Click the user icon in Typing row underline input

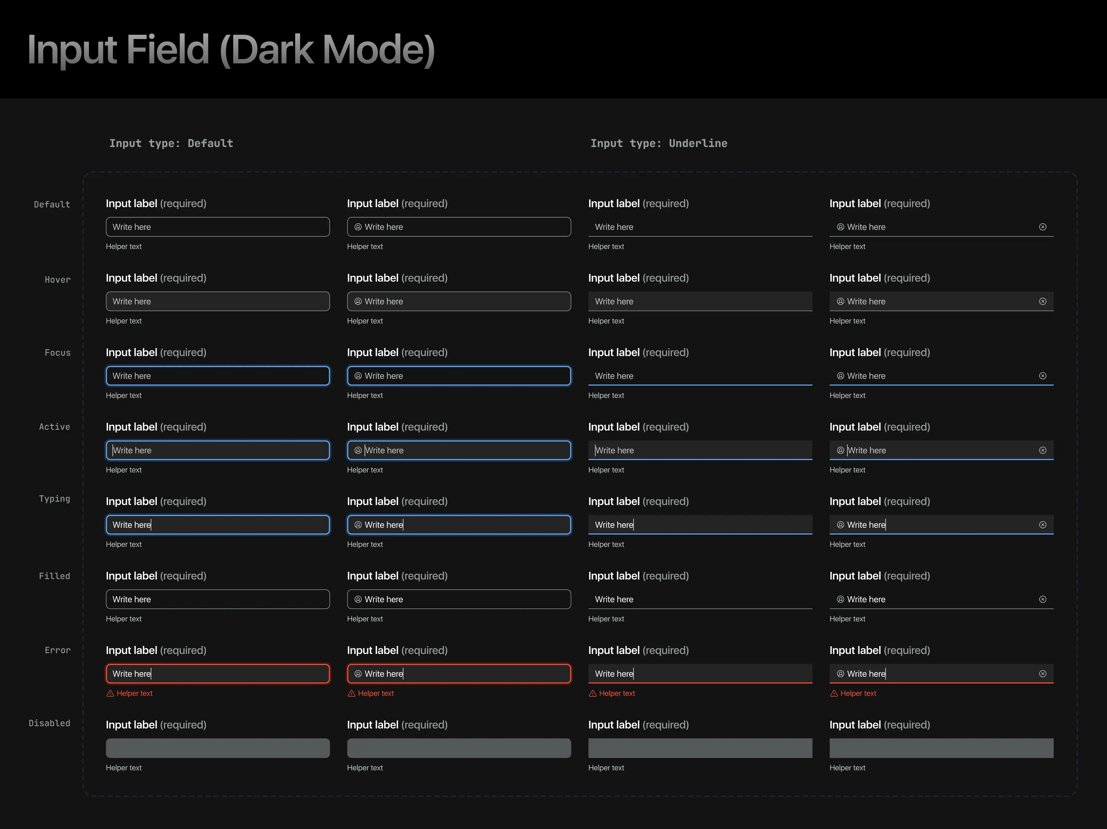(x=841, y=525)
